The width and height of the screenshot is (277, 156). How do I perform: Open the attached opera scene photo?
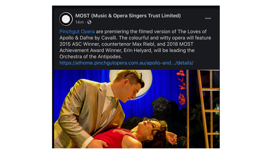pyautogui.click(x=137, y=109)
